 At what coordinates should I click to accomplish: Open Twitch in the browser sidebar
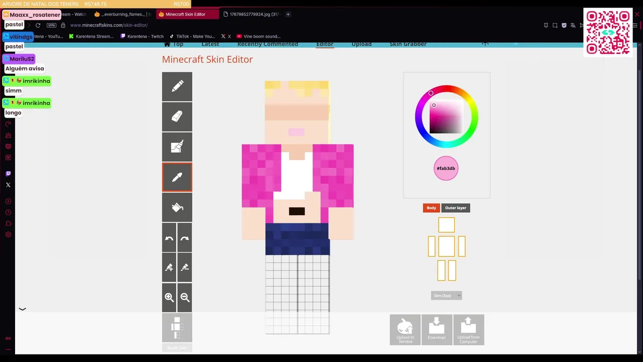pyautogui.click(x=8, y=173)
